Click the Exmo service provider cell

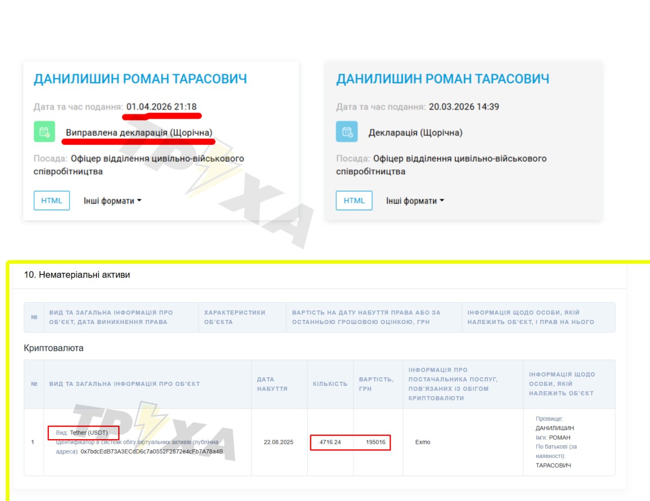click(422, 442)
